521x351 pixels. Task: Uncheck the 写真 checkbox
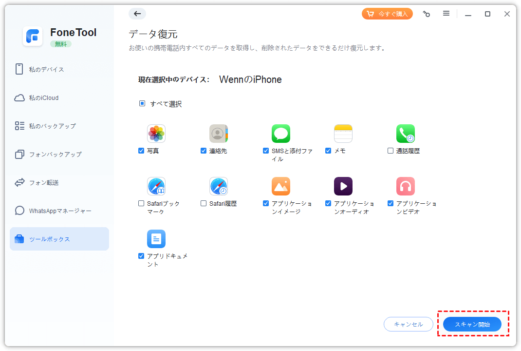[x=141, y=151]
